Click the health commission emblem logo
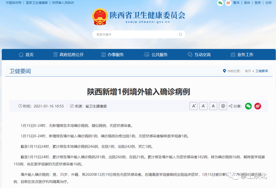Screen dimensions: 276x188 coord(100,17)
